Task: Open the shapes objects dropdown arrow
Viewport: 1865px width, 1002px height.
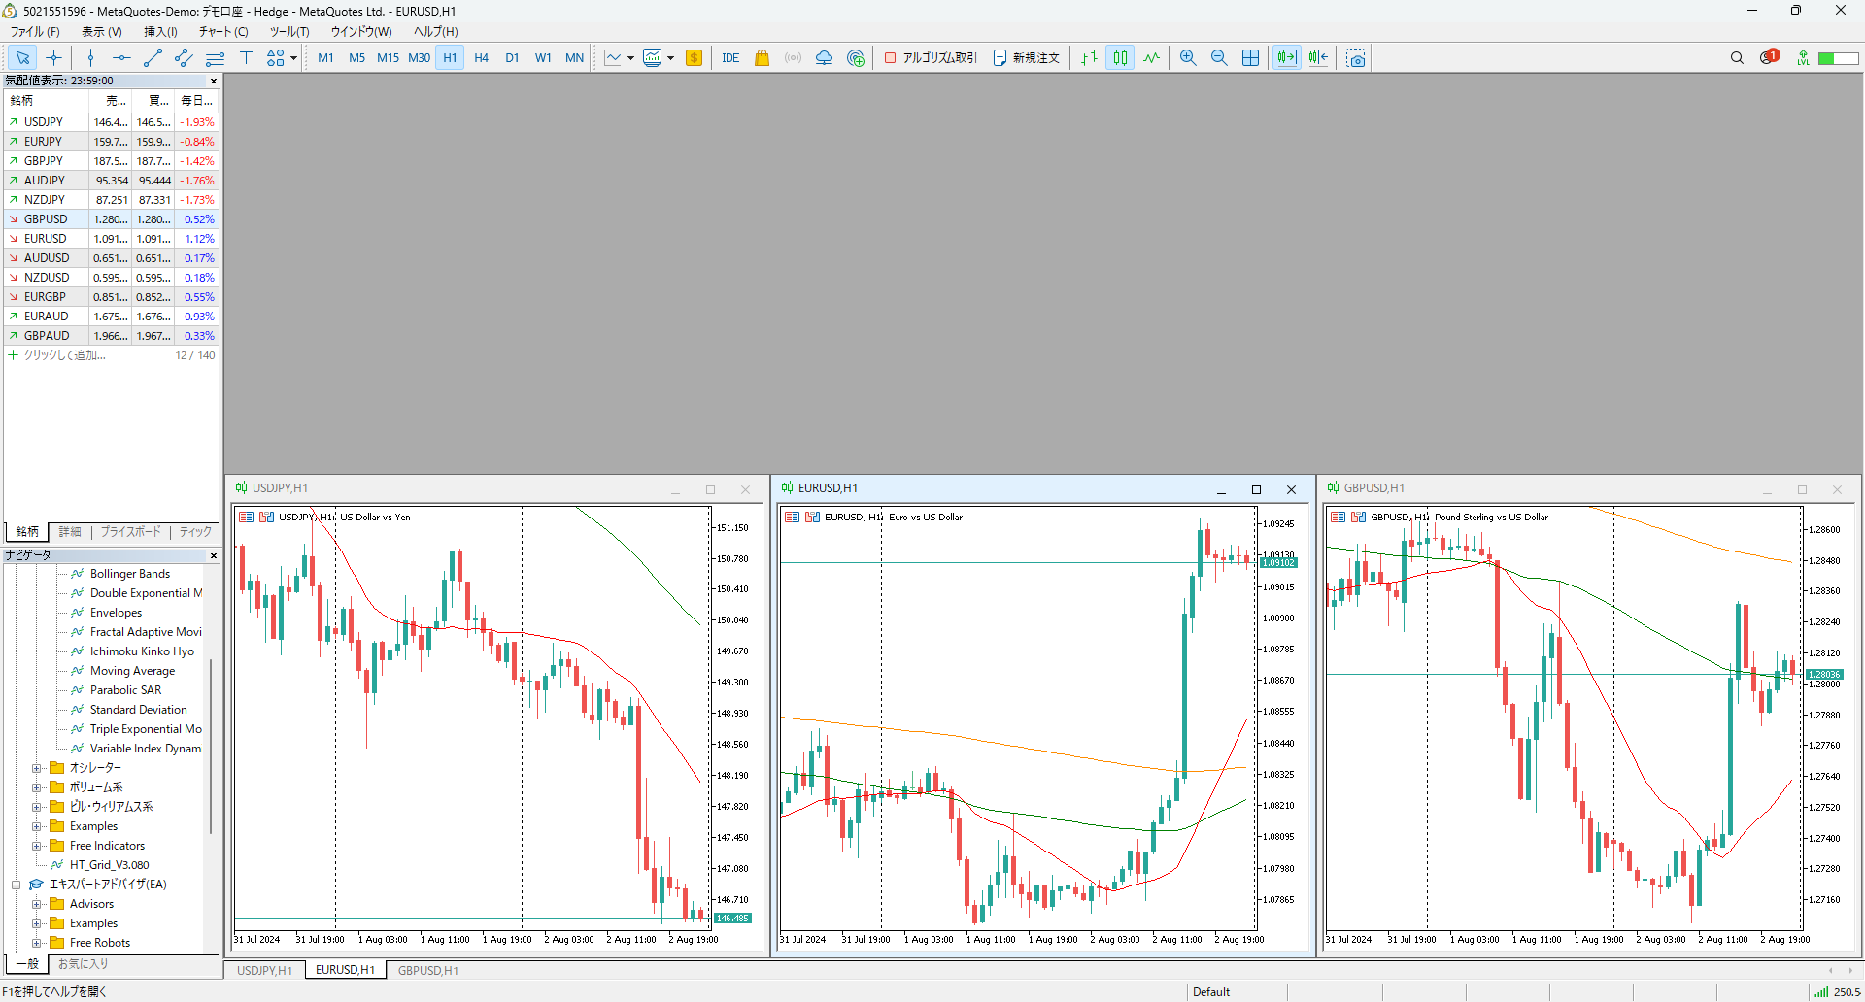Action: (x=293, y=58)
